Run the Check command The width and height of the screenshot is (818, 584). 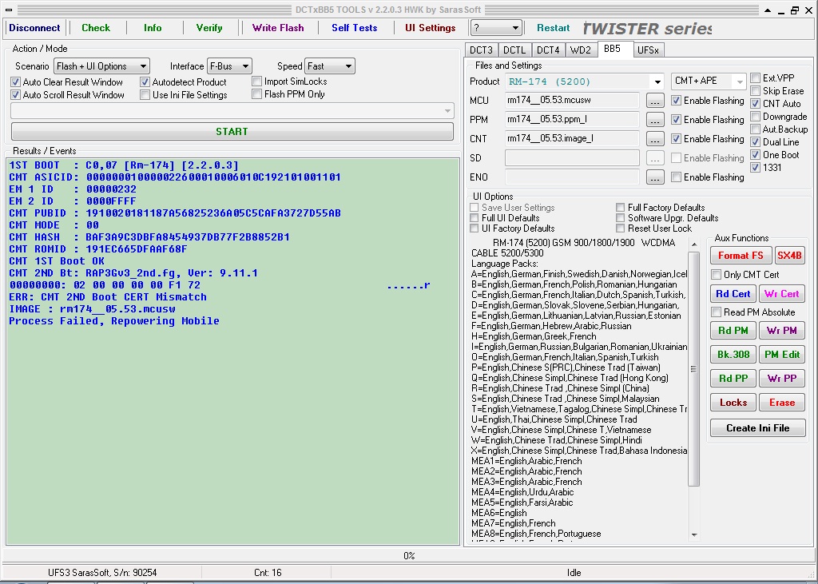pyautogui.click(x=96, y=28)
